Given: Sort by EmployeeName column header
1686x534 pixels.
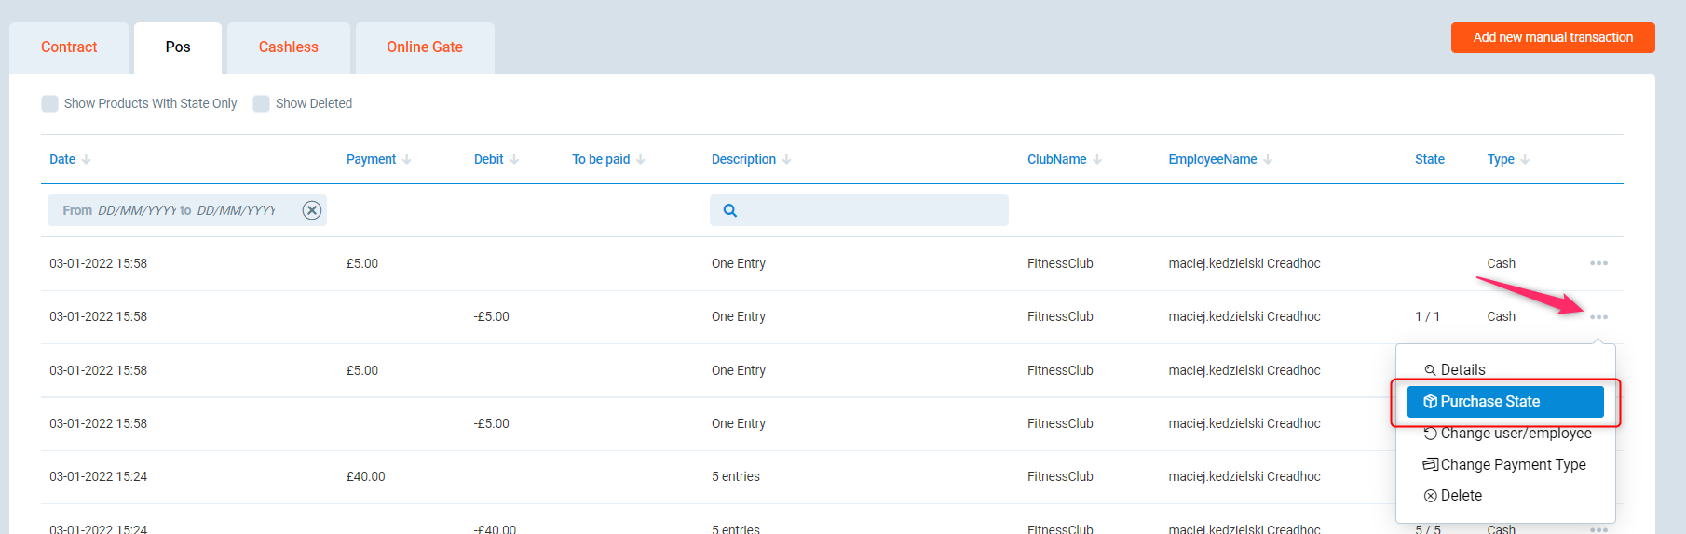Looking at the screenshot, I should [x=1212, y=159].
